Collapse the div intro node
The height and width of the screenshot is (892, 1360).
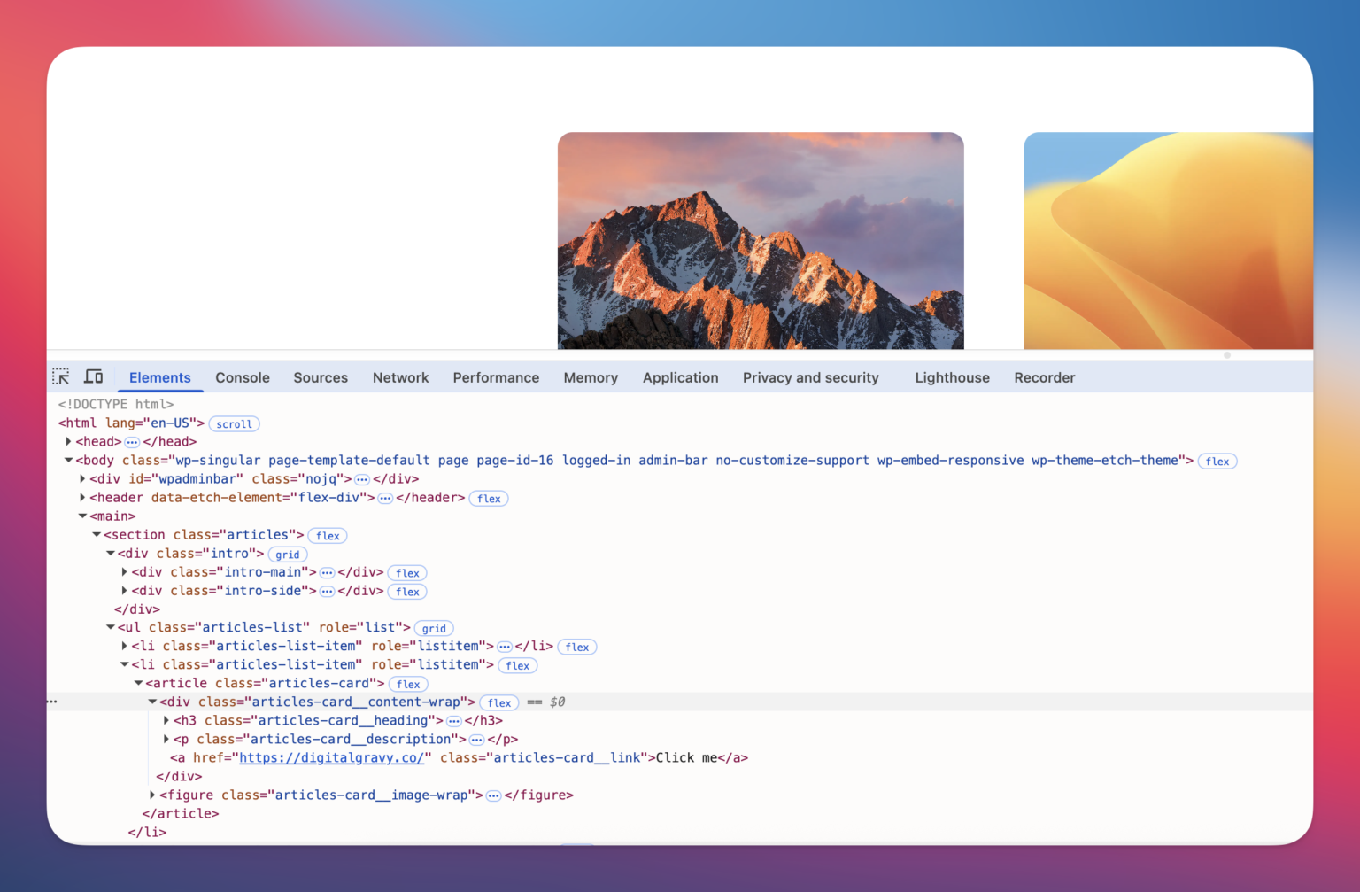coord(111,553)
